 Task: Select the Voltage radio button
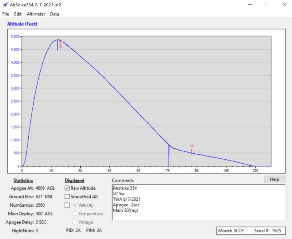click(75, 222)
